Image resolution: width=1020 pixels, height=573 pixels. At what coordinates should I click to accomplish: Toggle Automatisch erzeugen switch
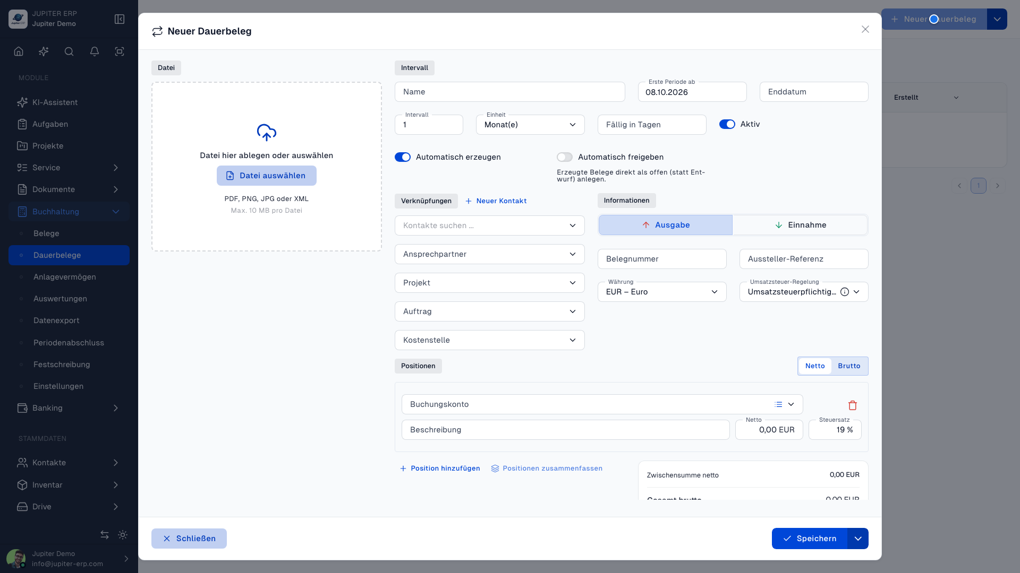point(403,157)
